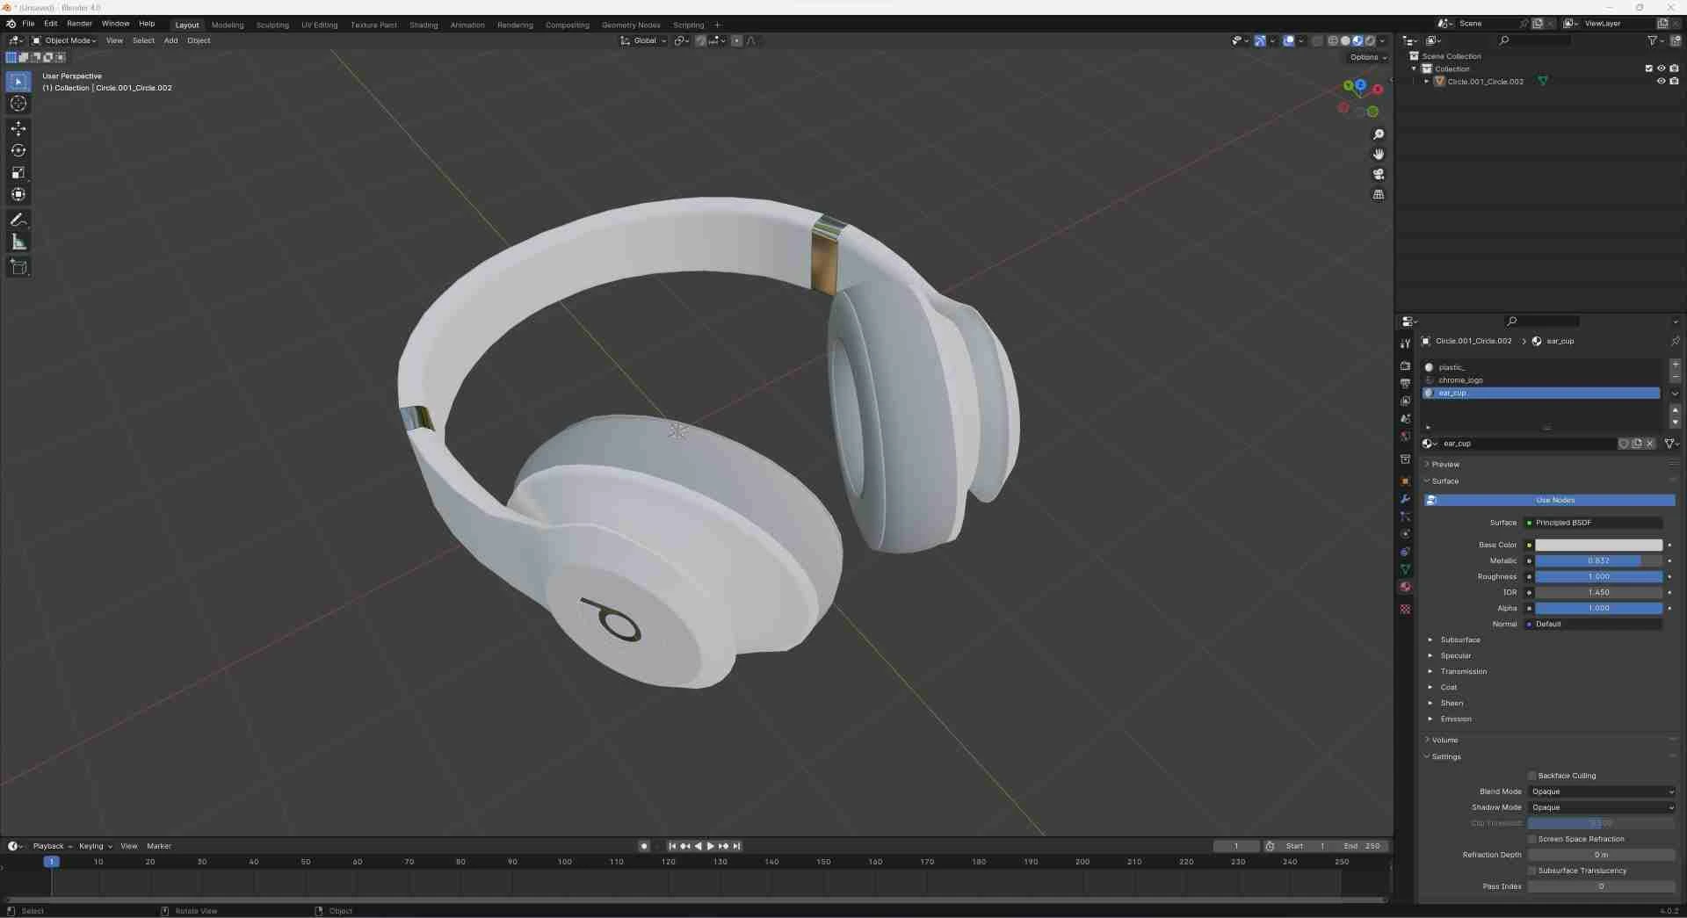The width and height of the screenshot is (1687, 918).
Task: Click the viewport pan hand icon
Action: coord(1379,154)
